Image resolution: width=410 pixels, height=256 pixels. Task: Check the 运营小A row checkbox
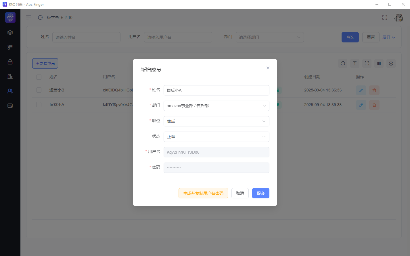(x=39, y=105)
